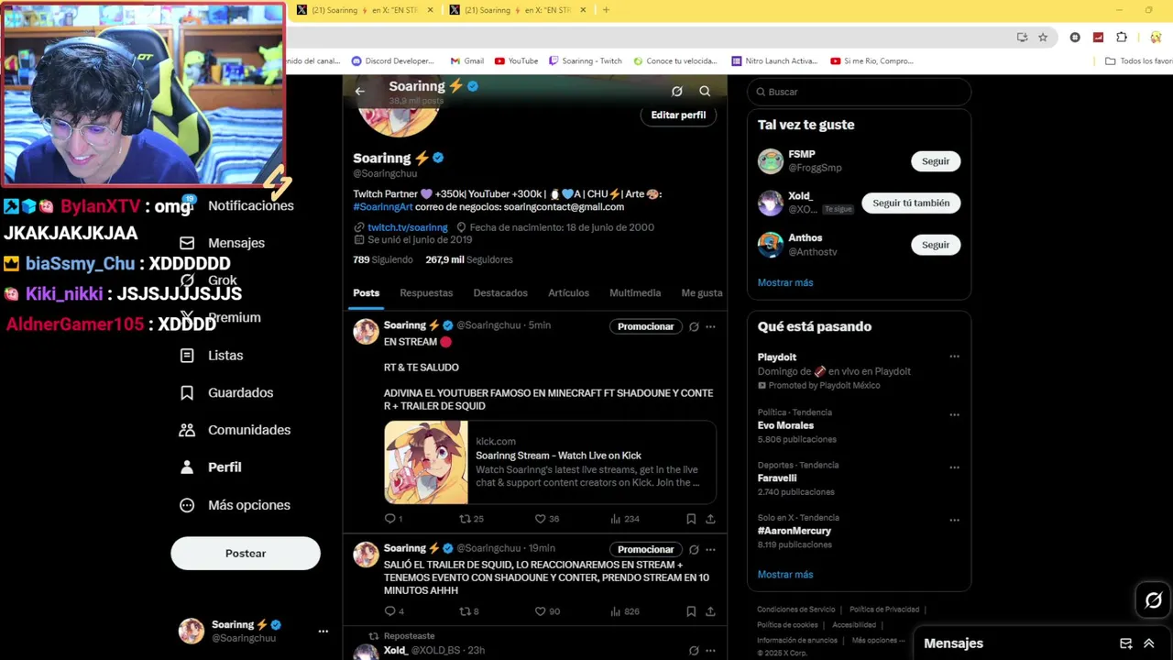
Task: Open Grok floating button at bottom right
Action: 1153,600
